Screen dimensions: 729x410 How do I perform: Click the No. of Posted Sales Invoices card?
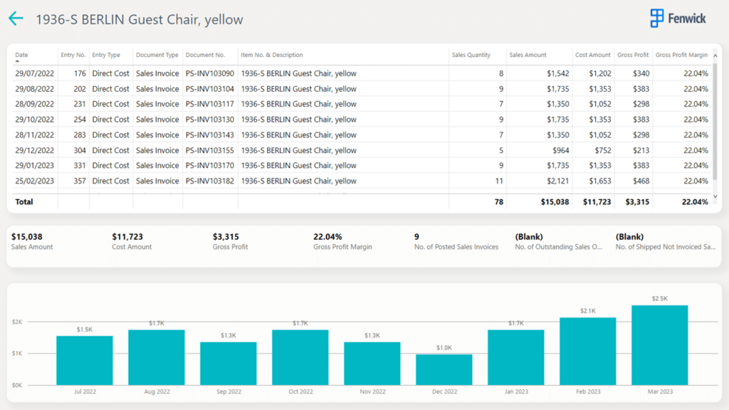[456, 241]
